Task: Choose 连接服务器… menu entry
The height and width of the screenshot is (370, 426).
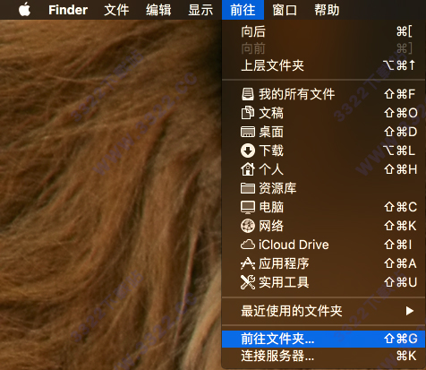Action: click(324, 356)
